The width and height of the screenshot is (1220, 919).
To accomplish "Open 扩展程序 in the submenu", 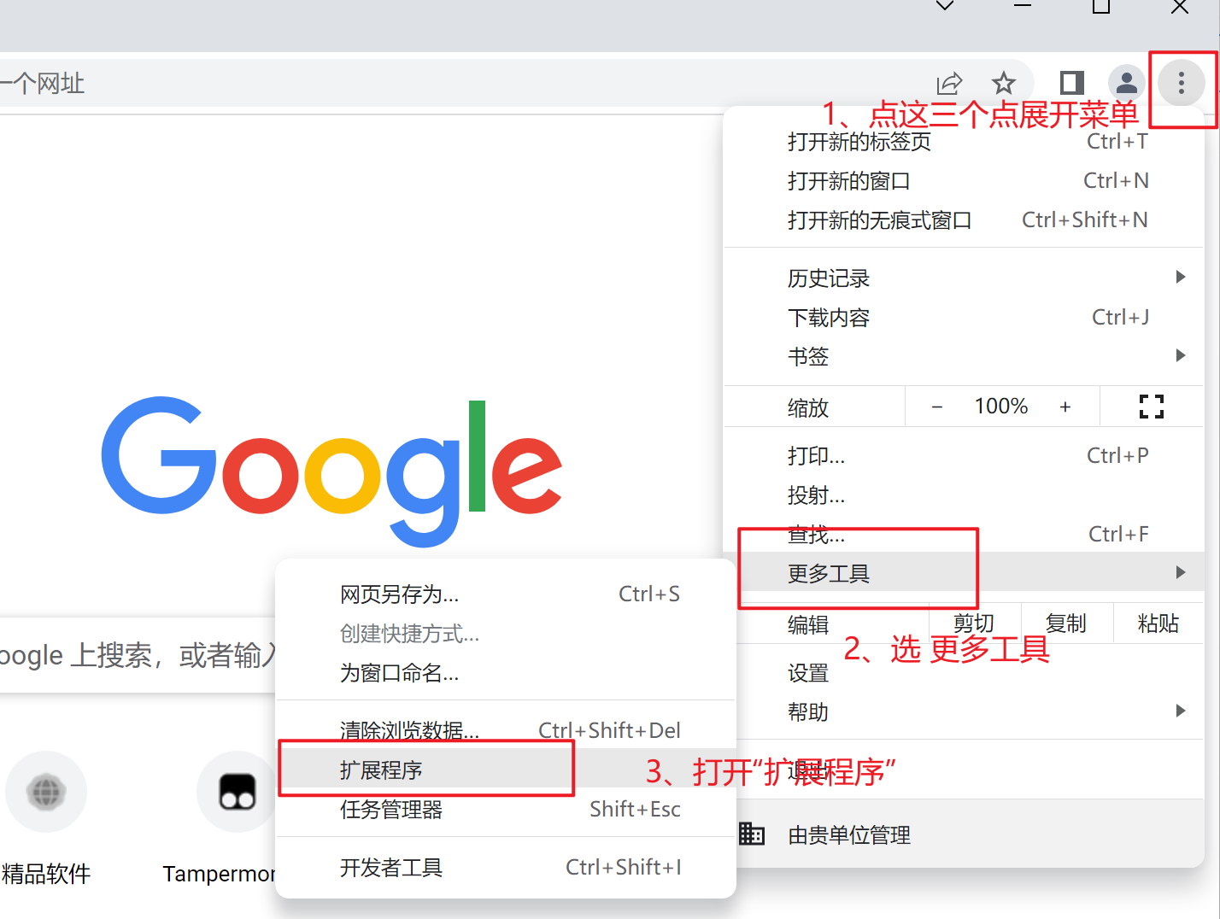I will tap(390, 769).
